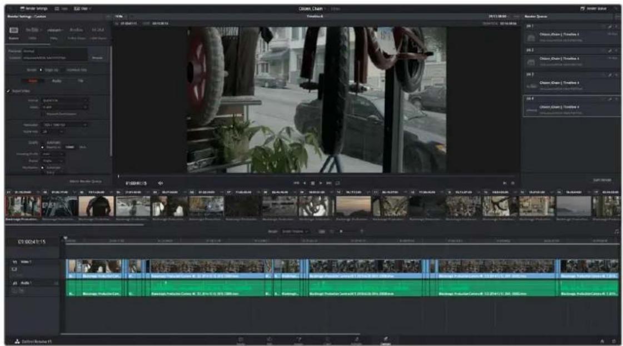Toggle the Tape button in top toolbar
623x346 pixels.
[61, 8]
